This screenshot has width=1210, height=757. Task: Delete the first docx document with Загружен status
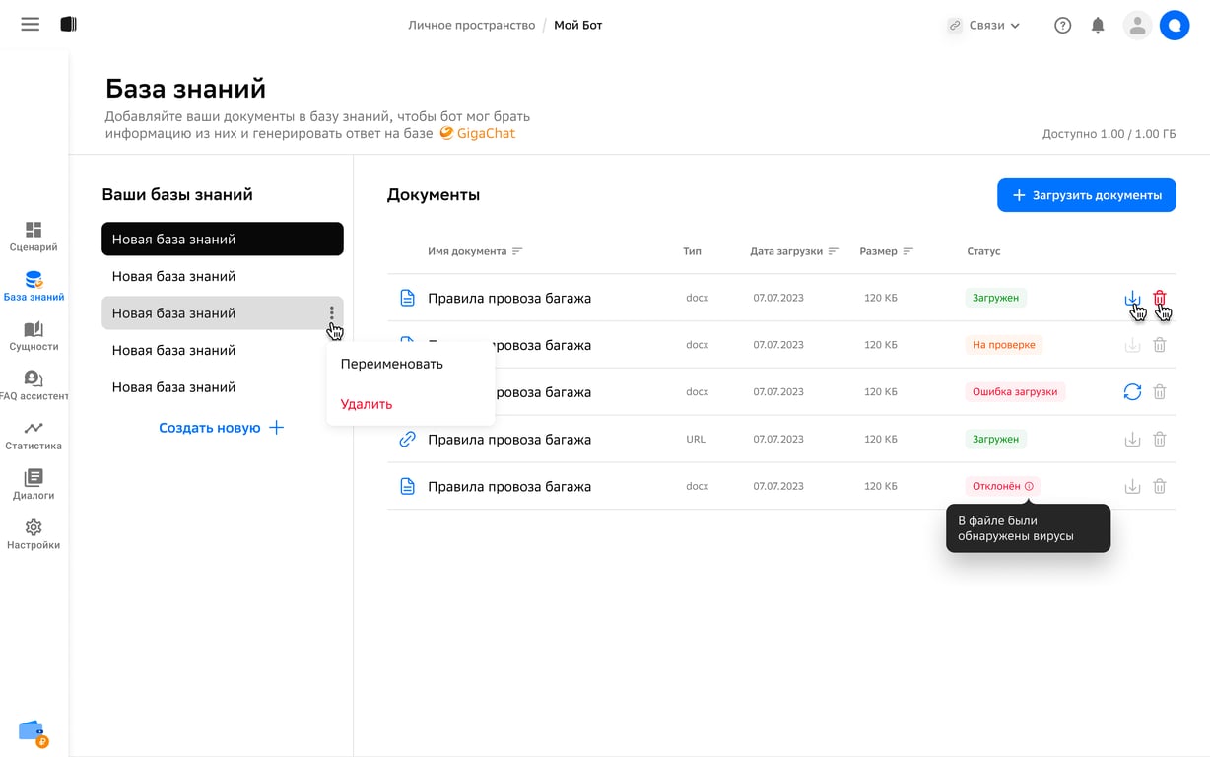tap(1160, 298)
